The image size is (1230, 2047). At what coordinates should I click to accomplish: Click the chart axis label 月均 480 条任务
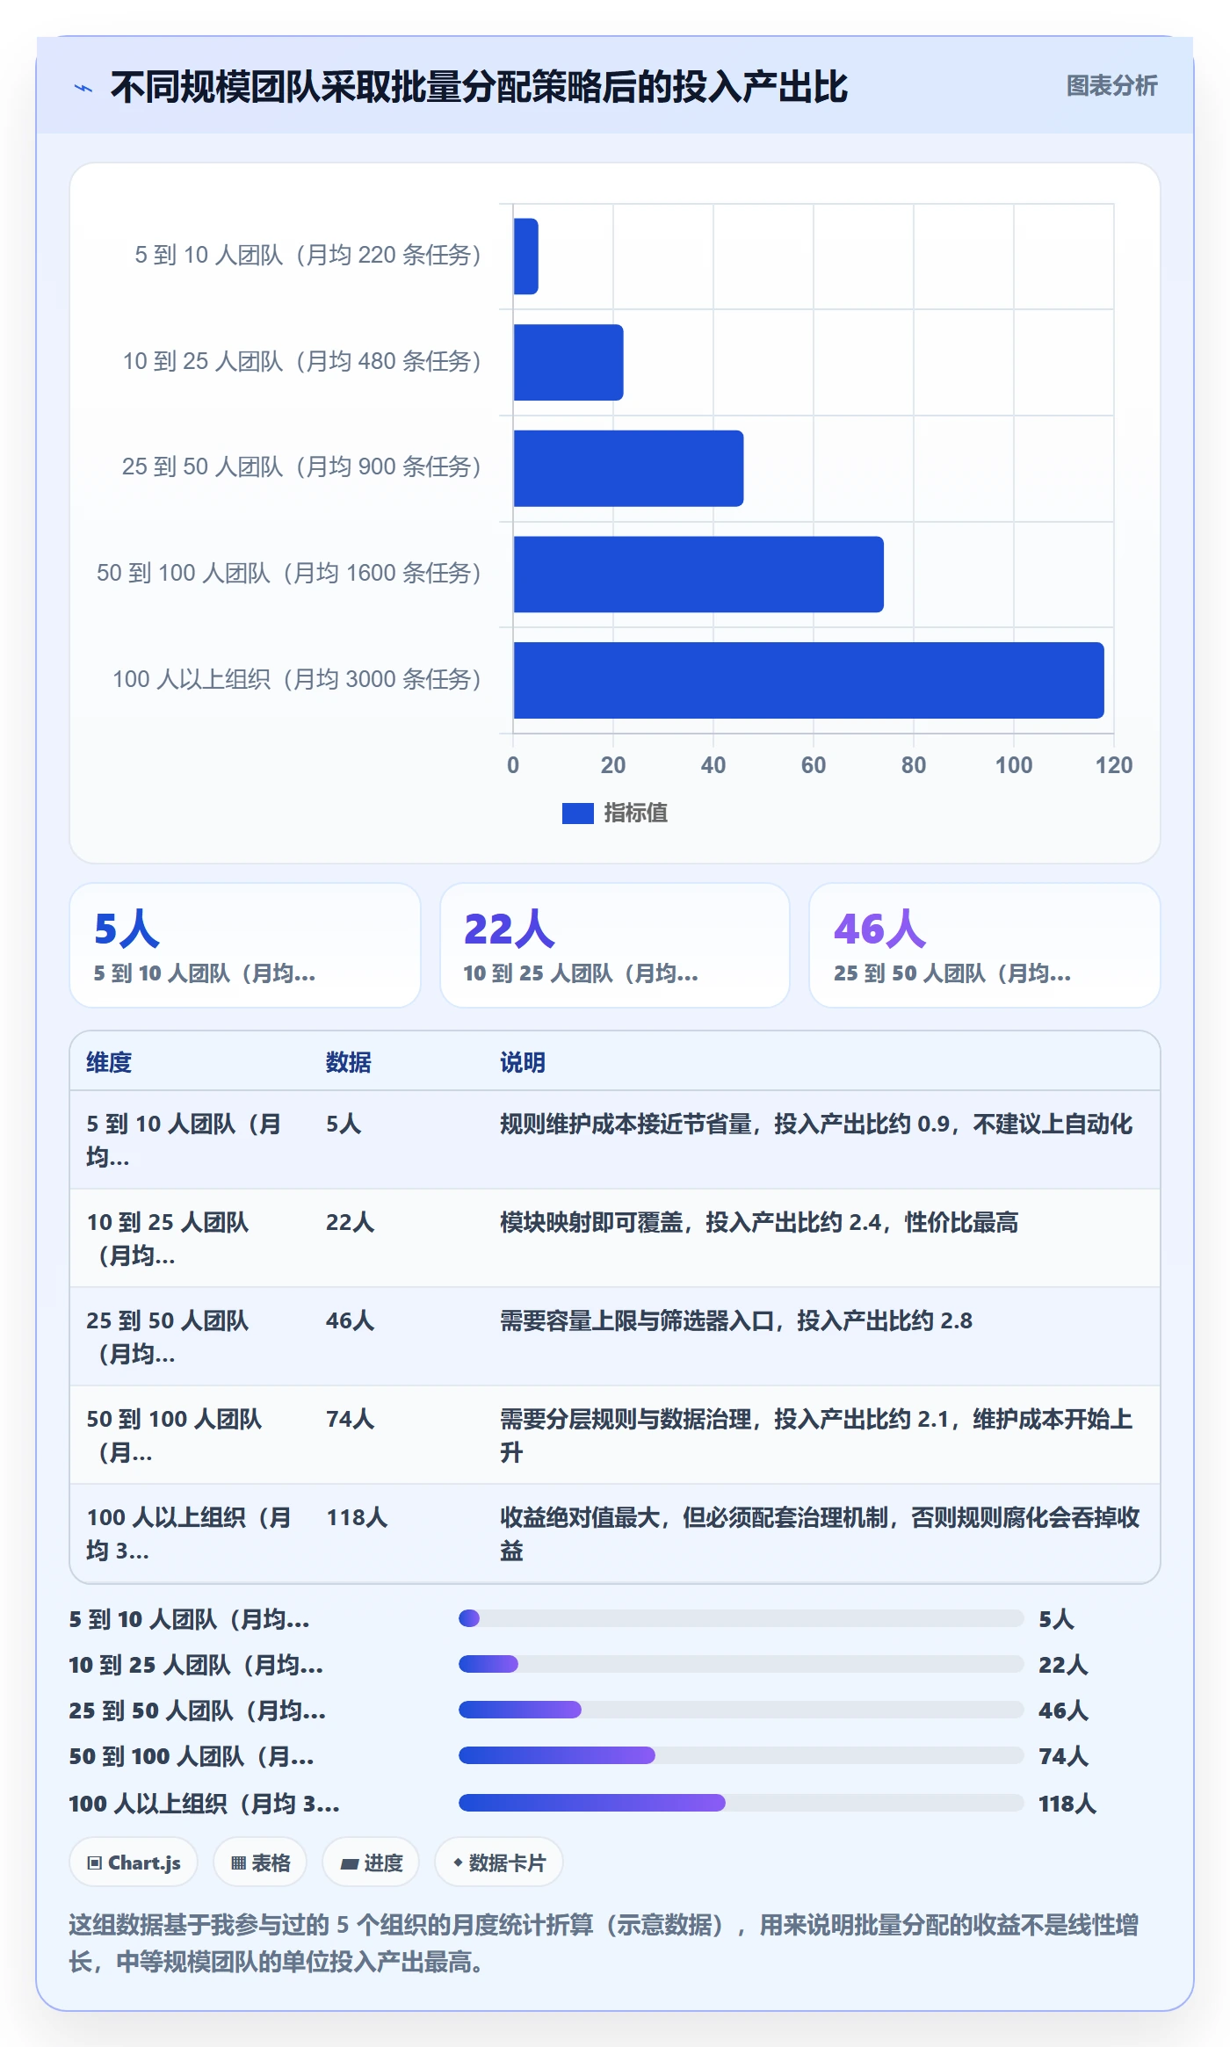[301, 361]
